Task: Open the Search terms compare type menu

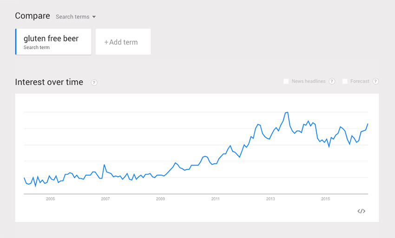Action: pyautogui.click(x=76, y=17)
